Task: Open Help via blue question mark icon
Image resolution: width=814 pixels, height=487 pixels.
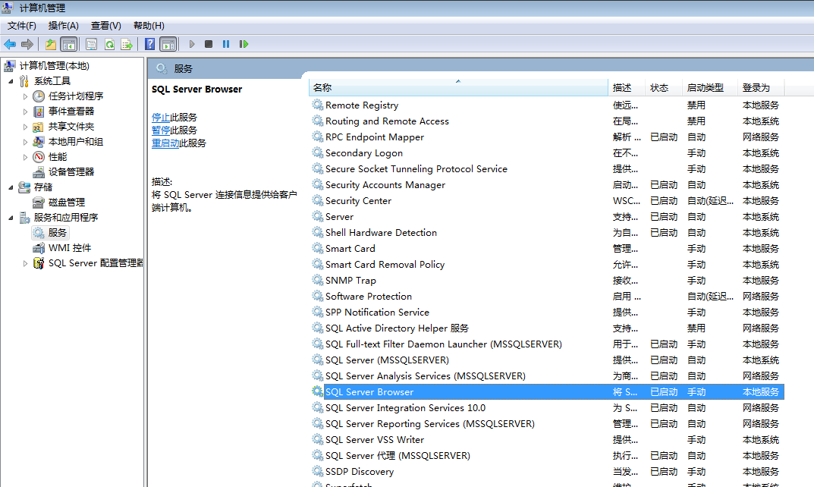Action: 150,44
